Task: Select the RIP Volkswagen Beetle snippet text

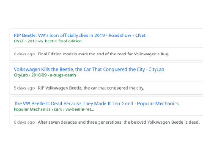Action: pyautogui.click(x=91, y=88)
